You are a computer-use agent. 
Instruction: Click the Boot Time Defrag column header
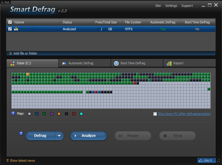pos(197,22)
